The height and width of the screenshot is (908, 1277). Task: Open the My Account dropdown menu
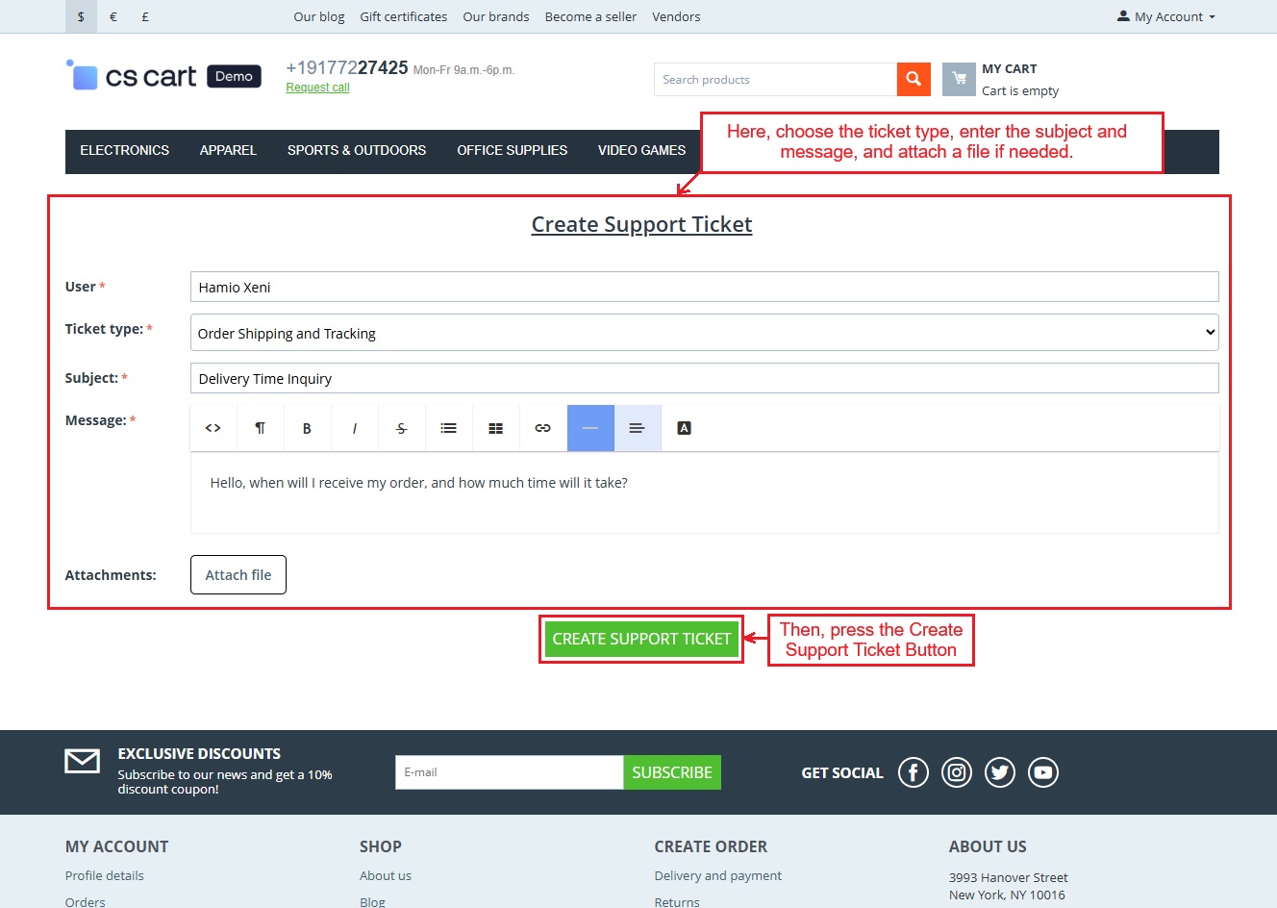point(1165,16)
